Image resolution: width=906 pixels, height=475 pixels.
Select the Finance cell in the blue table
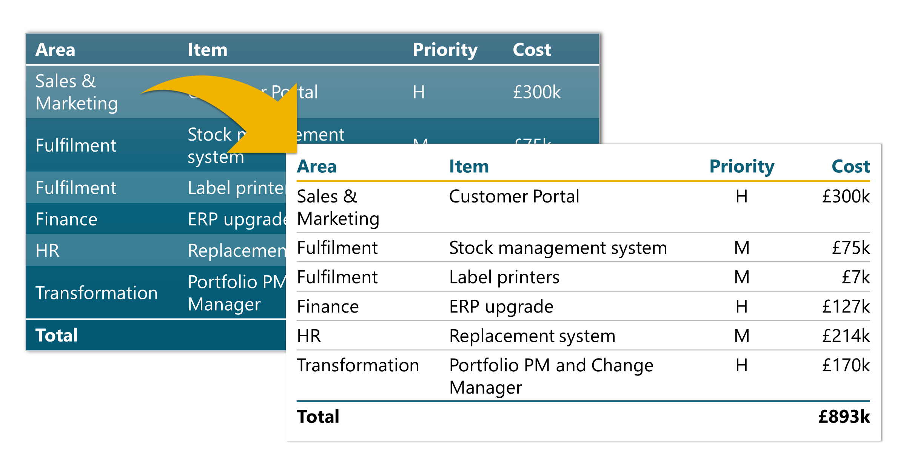coord(66,219)
